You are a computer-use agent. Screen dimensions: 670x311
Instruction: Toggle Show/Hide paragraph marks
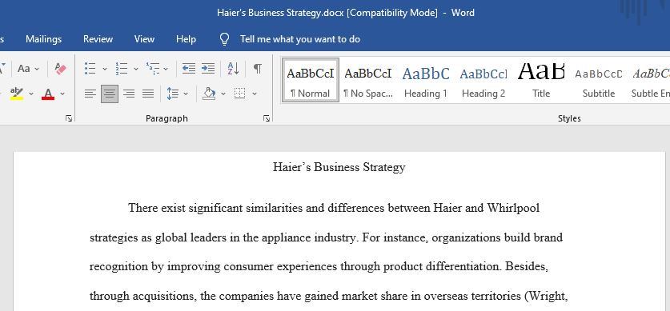(x=257, y=68)
